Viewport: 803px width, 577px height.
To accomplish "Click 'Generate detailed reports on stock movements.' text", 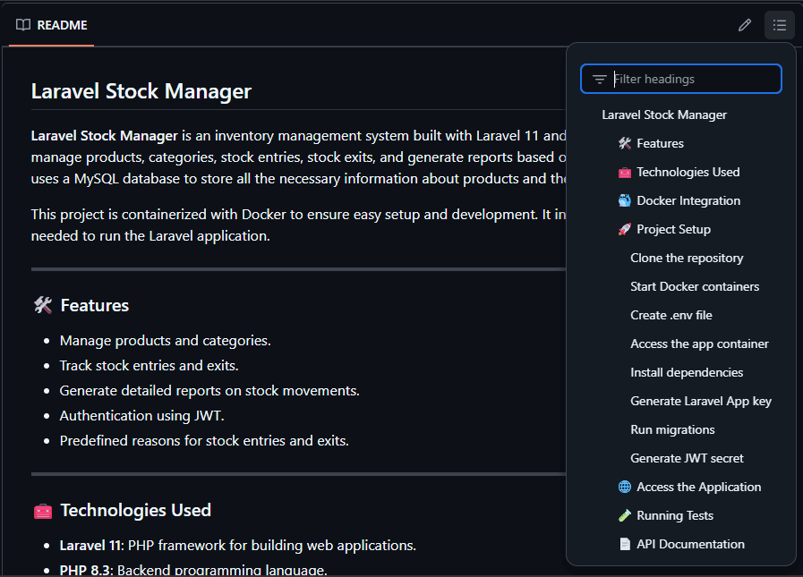I will coord(209,391).
